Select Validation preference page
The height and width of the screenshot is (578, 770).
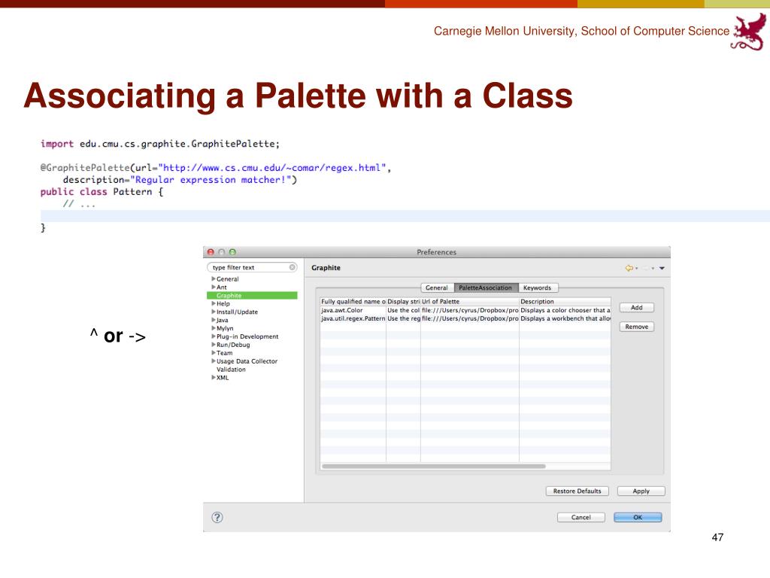(x=231, y=370)
